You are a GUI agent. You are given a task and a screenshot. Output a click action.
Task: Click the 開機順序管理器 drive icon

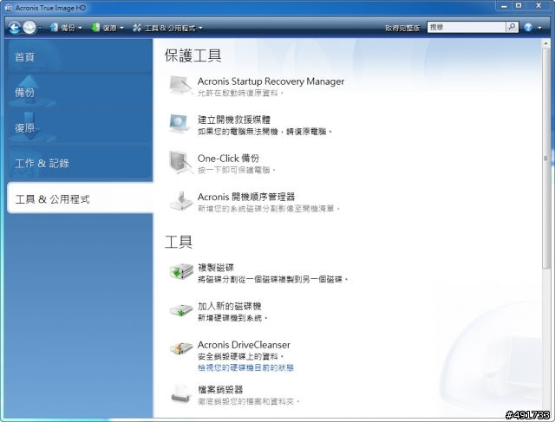click(x=181, y=201)
